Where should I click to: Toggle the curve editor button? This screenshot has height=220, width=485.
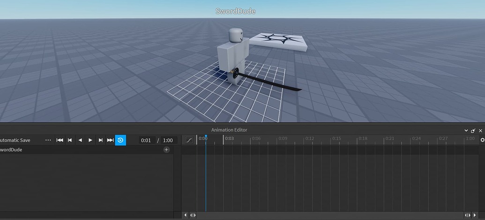189,140
